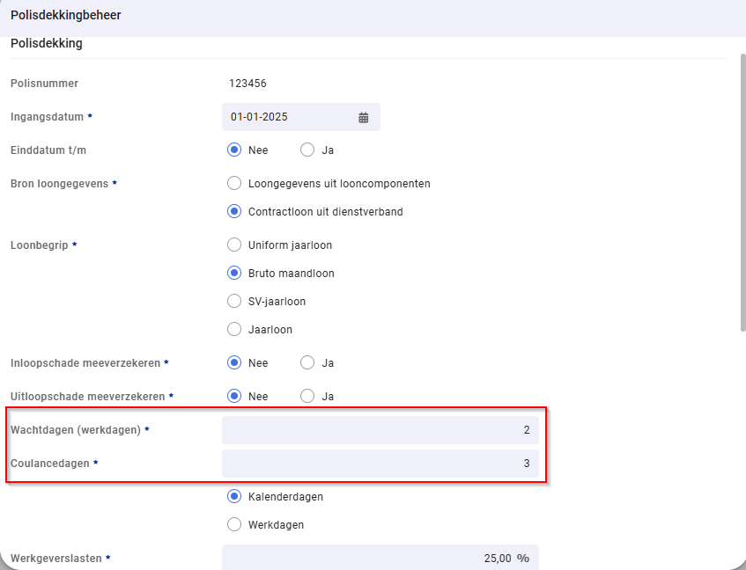This screenshot has height=570, width=746.
Task: Set Inloopschade meeverzekeren to 'Ja'
Action: pyautogui.click(x=307, y=363)
